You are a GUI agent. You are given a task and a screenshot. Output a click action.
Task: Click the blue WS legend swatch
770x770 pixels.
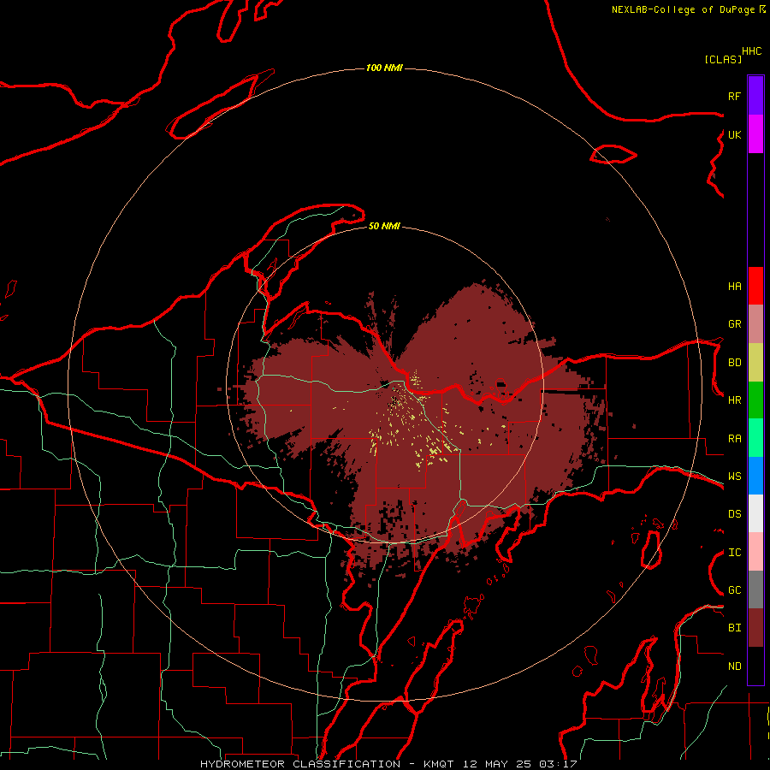pyautogui.click(x=755, y=476)
